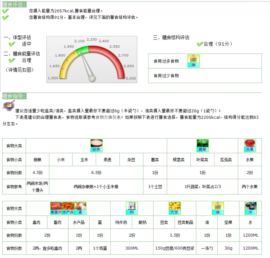This screenshot has height=258, width=270.
Task: Click the 食用过少食物 row label
Action: 166,76
